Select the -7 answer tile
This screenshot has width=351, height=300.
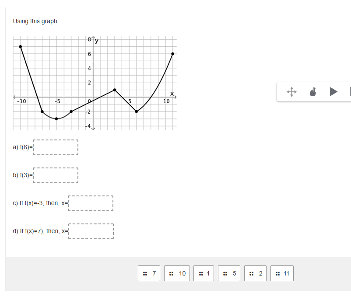point(149,273)
